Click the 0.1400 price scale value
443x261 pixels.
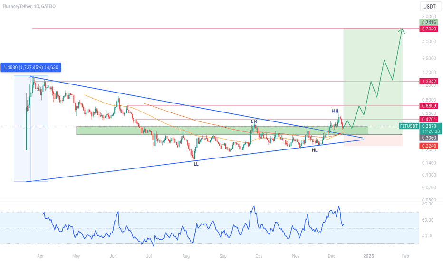pyautogui.click(x=429, y=163)
